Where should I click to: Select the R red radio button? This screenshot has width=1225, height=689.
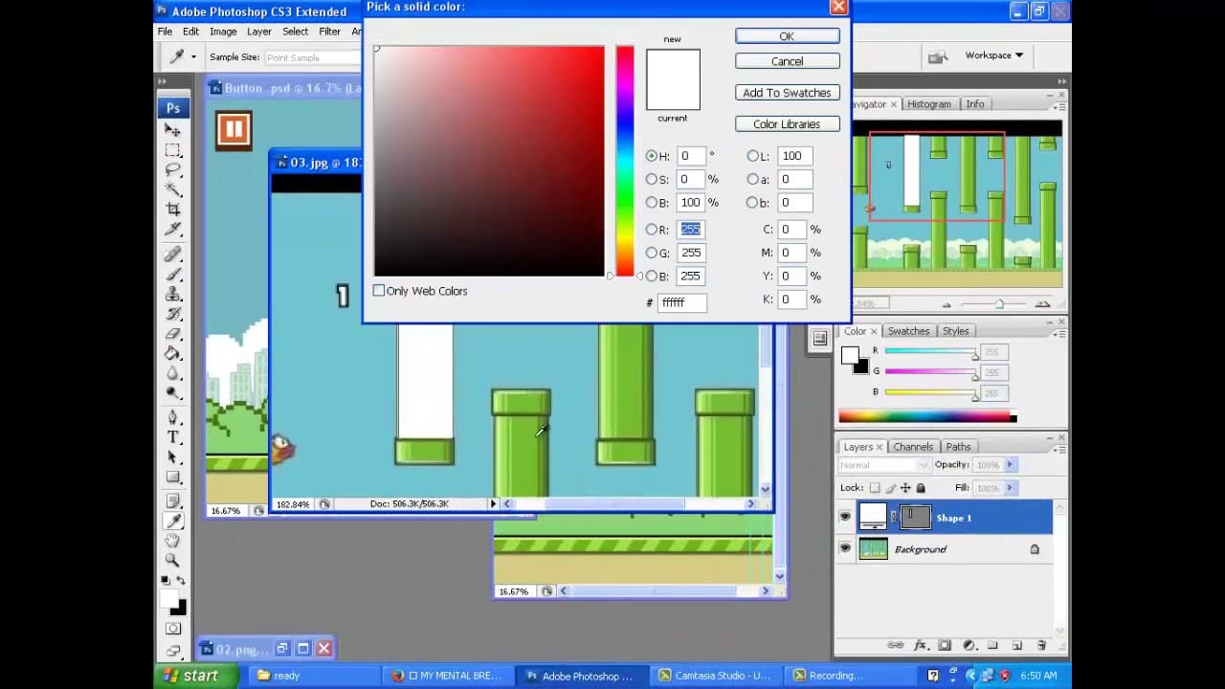(652, 230)
